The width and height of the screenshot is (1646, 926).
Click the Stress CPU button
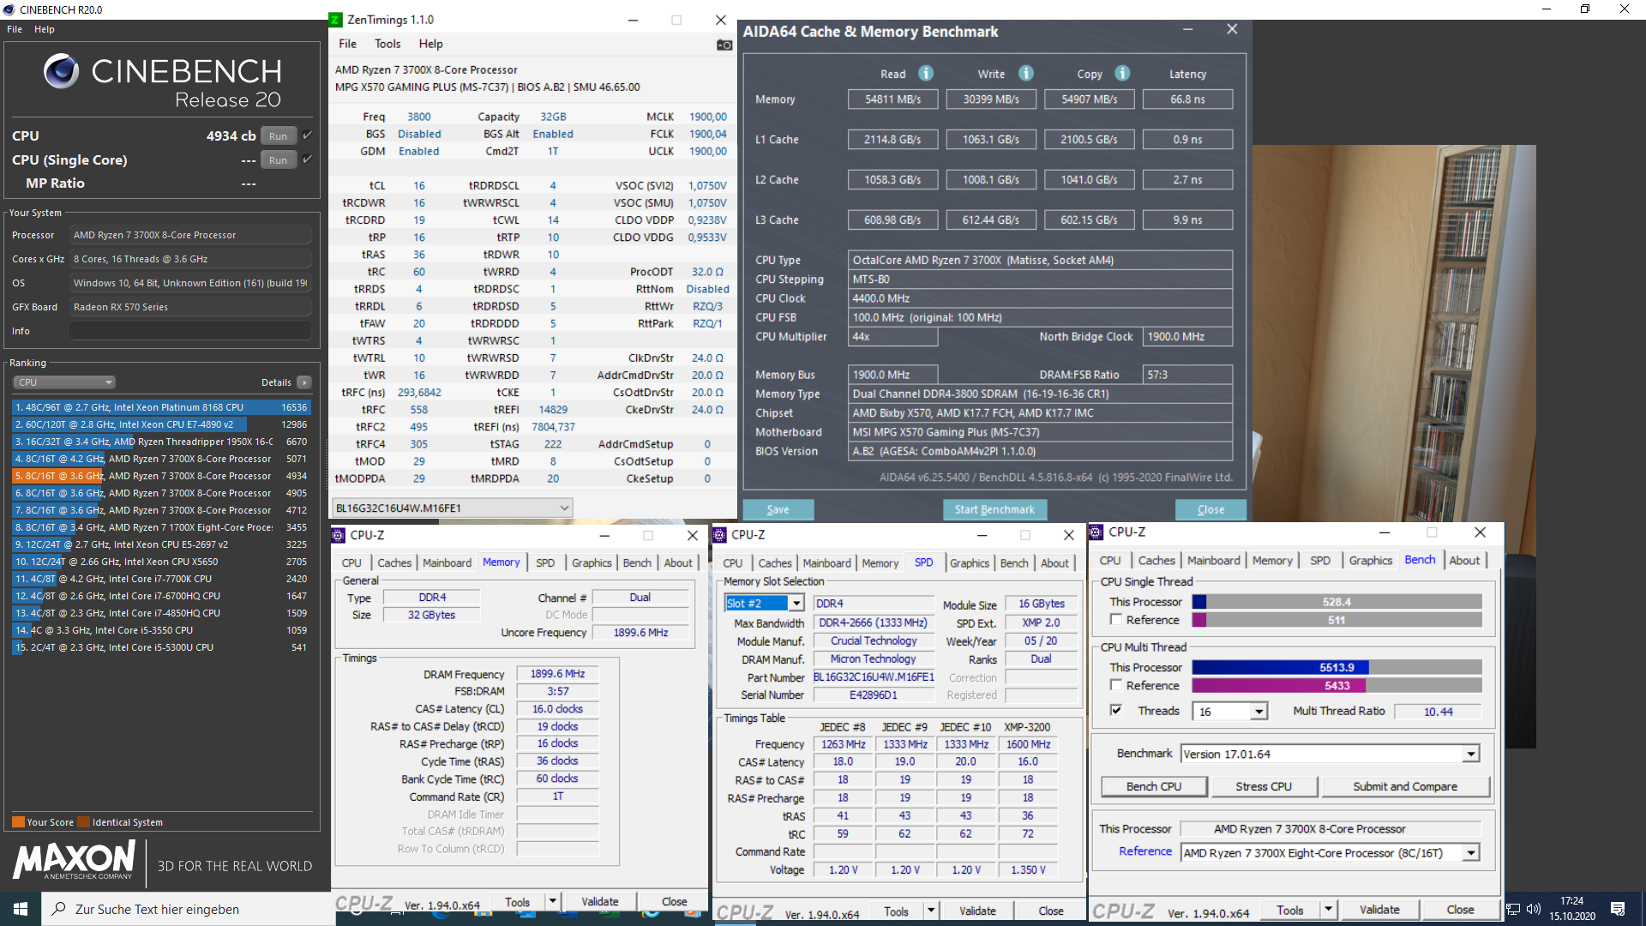(x=1264, y=786)
